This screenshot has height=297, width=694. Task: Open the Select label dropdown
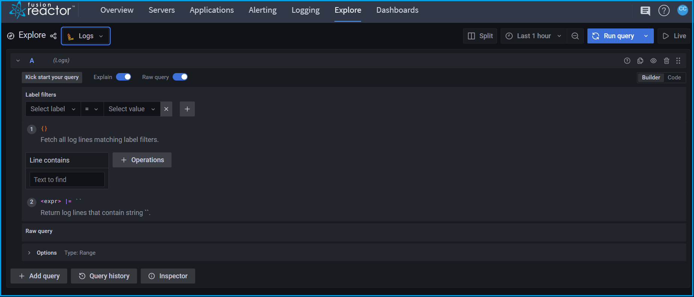53,109
